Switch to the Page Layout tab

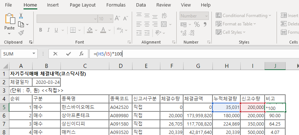pos(83,5)
